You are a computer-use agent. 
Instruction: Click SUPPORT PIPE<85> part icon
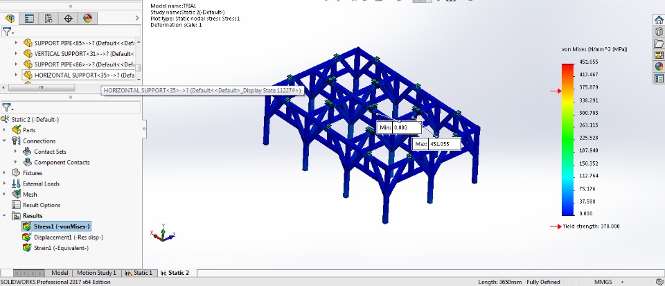pyautogui.click(x=28, y=43)
